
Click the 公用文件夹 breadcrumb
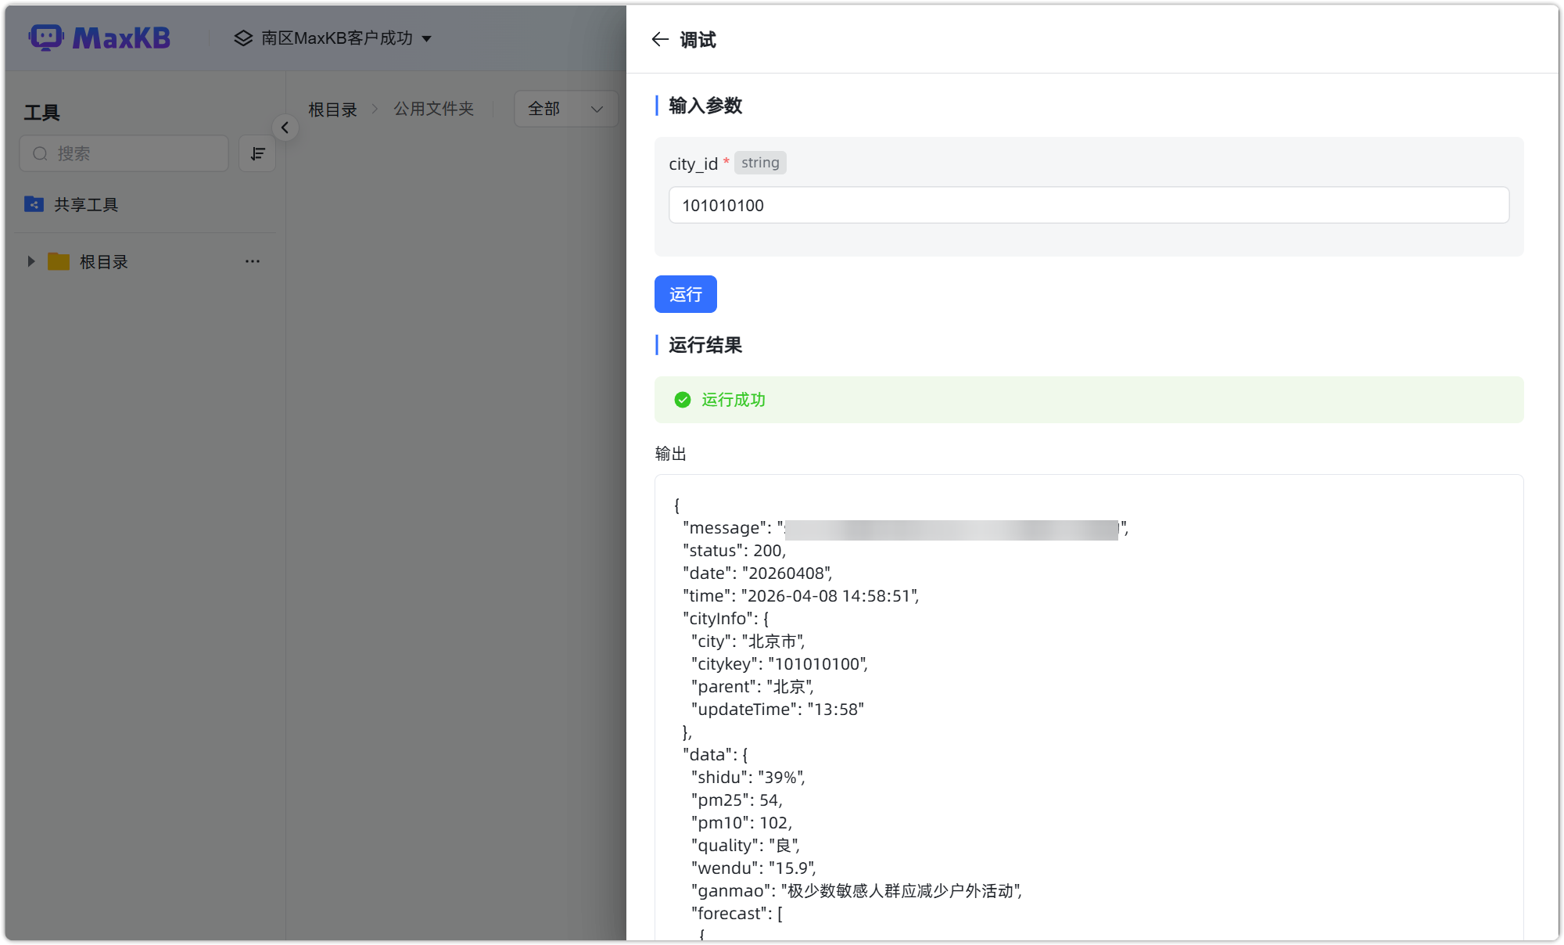coord(434,109)
